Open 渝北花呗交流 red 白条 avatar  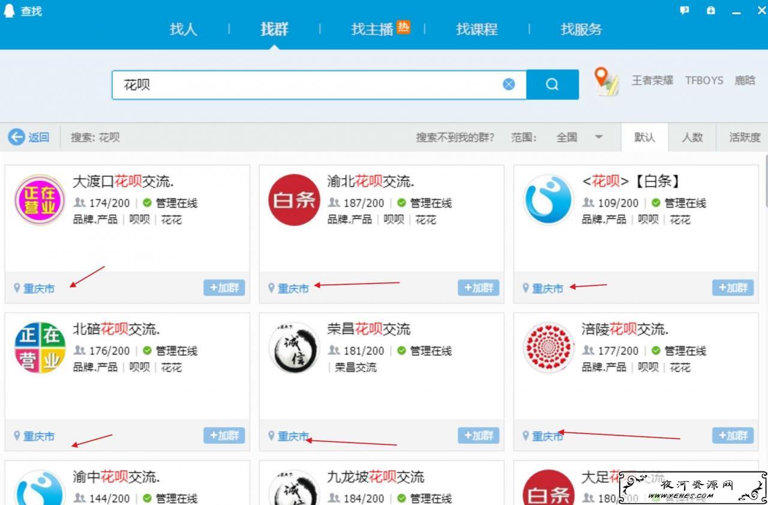(x=294, y=200)
